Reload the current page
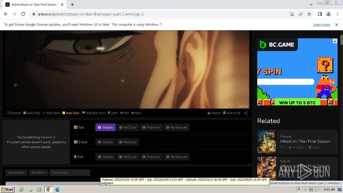This screenshot has width=343, height=193. (x=23, y=14)
